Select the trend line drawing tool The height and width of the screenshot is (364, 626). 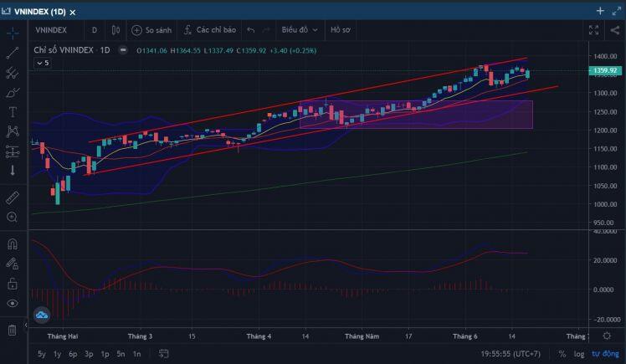click(13, 53)
